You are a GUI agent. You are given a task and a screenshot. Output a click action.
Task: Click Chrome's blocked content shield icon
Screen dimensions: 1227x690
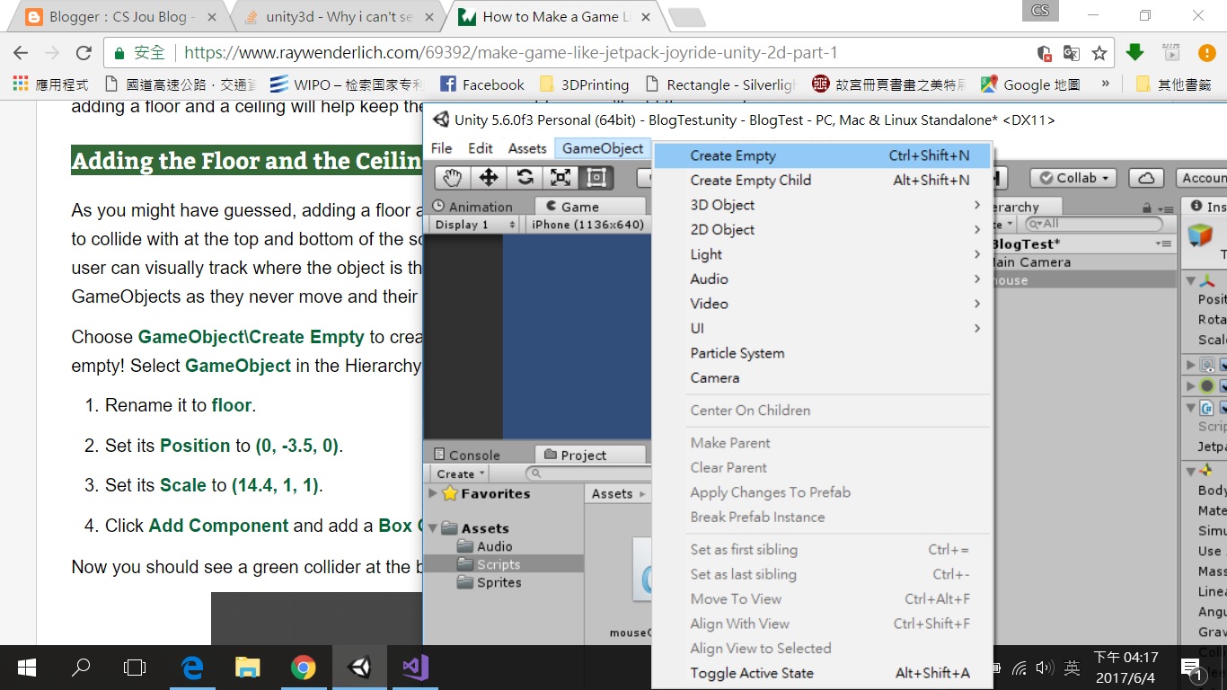coord(1044,53)
